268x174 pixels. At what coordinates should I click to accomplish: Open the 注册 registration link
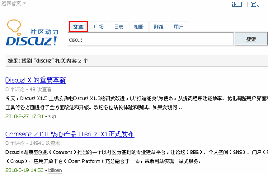pos(237,4)
